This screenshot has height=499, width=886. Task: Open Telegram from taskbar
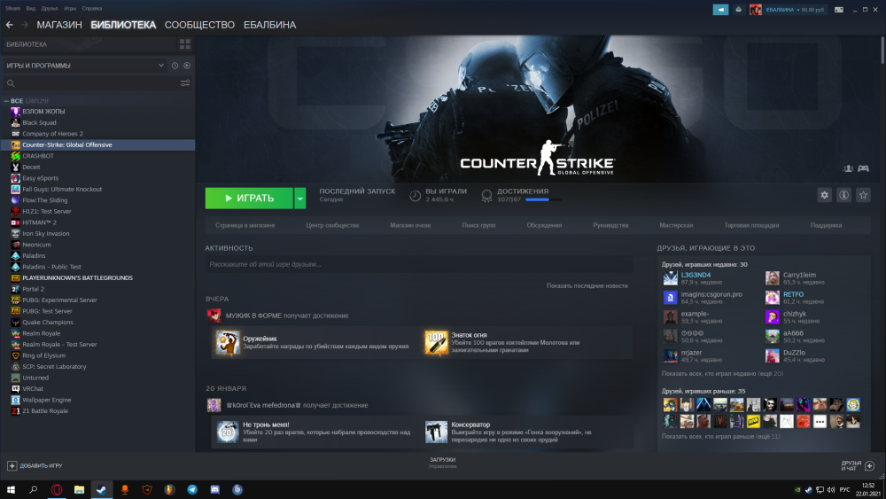tap(192, 489)
